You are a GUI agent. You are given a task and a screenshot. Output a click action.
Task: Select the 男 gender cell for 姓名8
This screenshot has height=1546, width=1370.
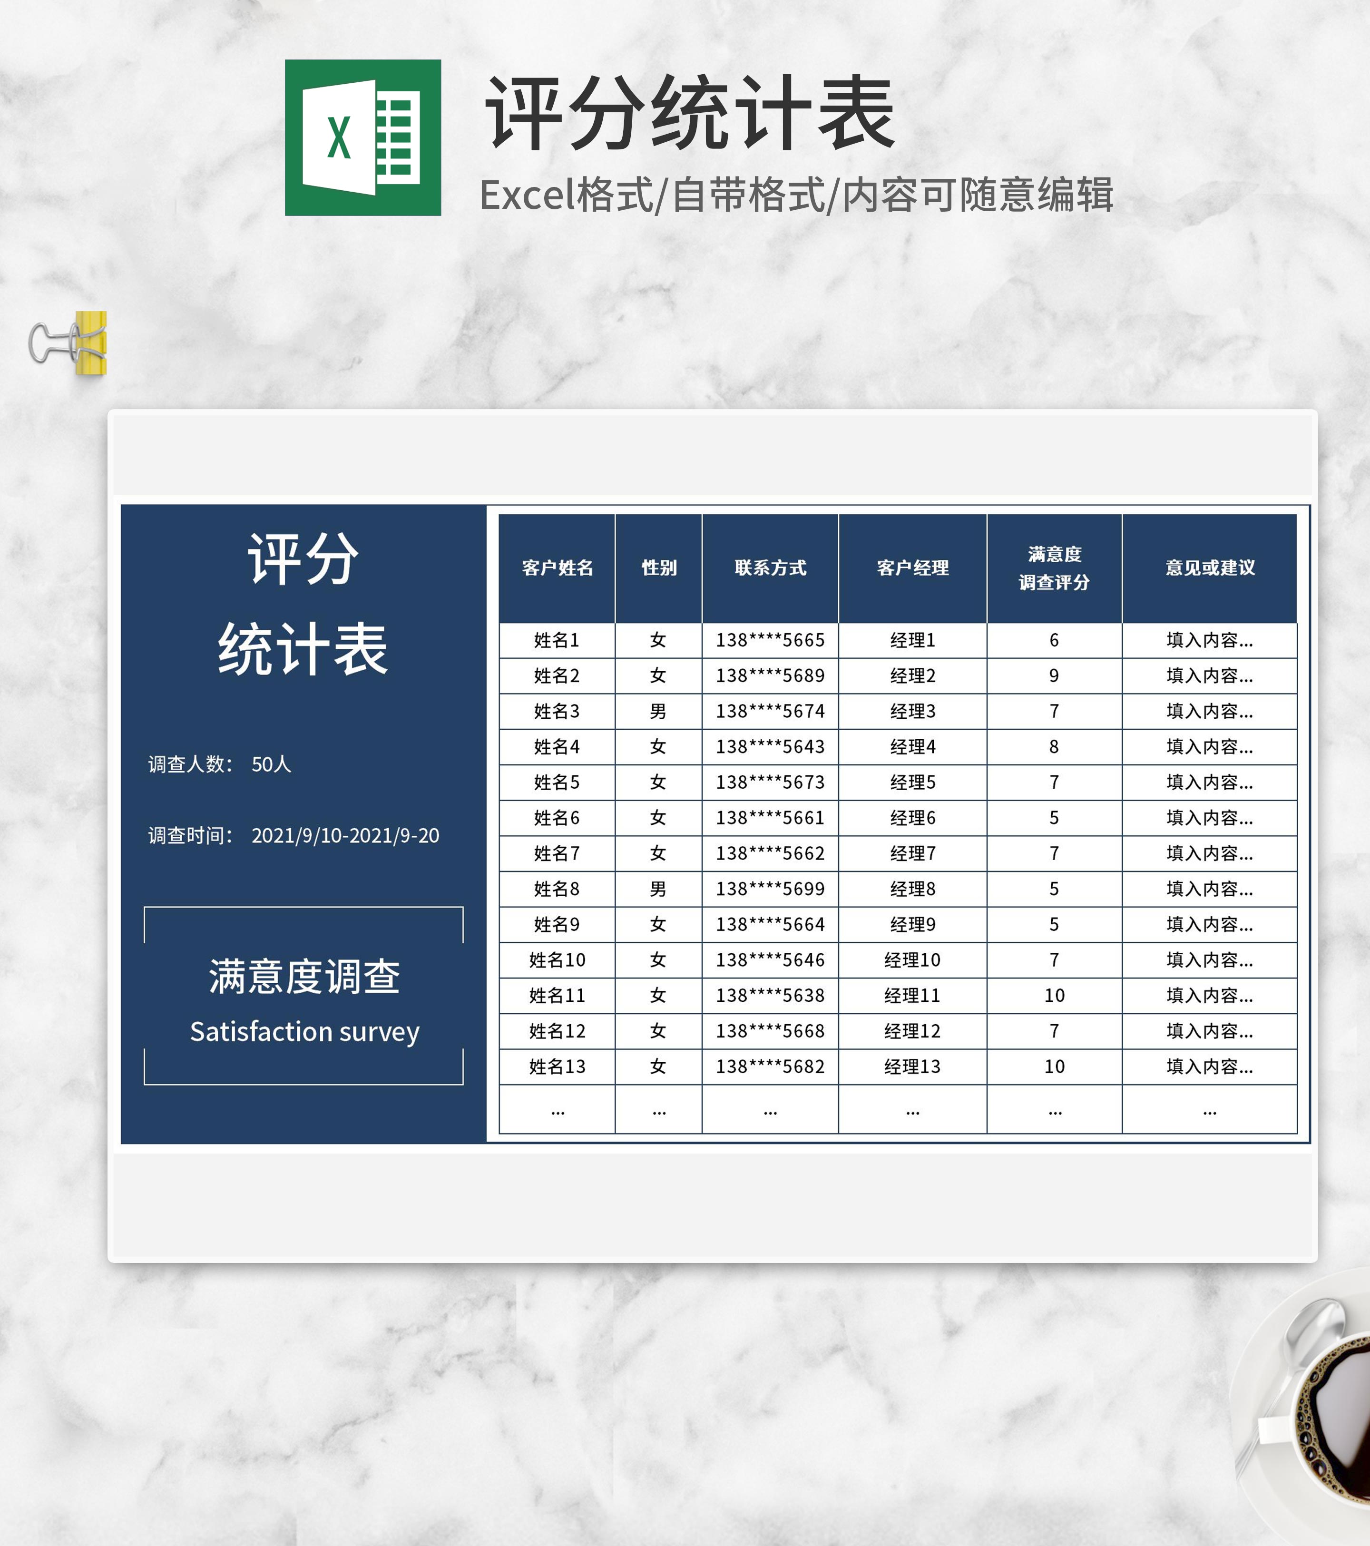[x=658, y=890]
